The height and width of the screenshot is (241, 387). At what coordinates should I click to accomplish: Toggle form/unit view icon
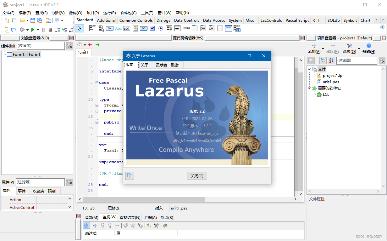coord(48,20)
